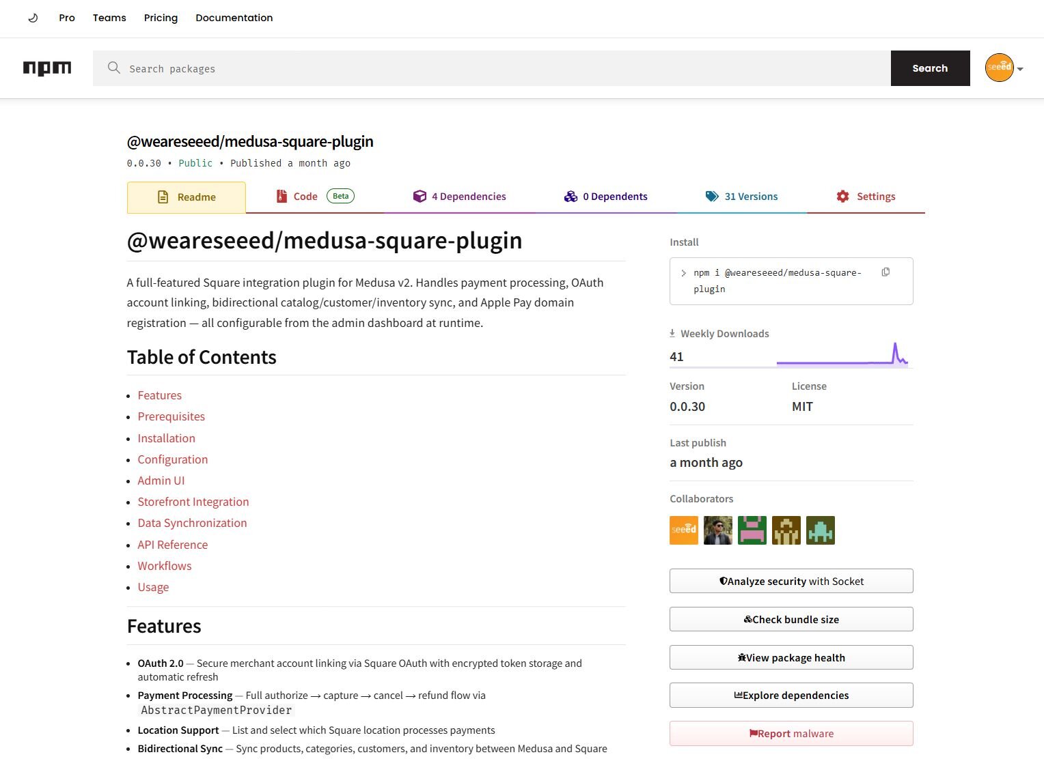Screen dimensions: 1044x759
Task: Open the 31 Versions tab
Action: (741, 197)
